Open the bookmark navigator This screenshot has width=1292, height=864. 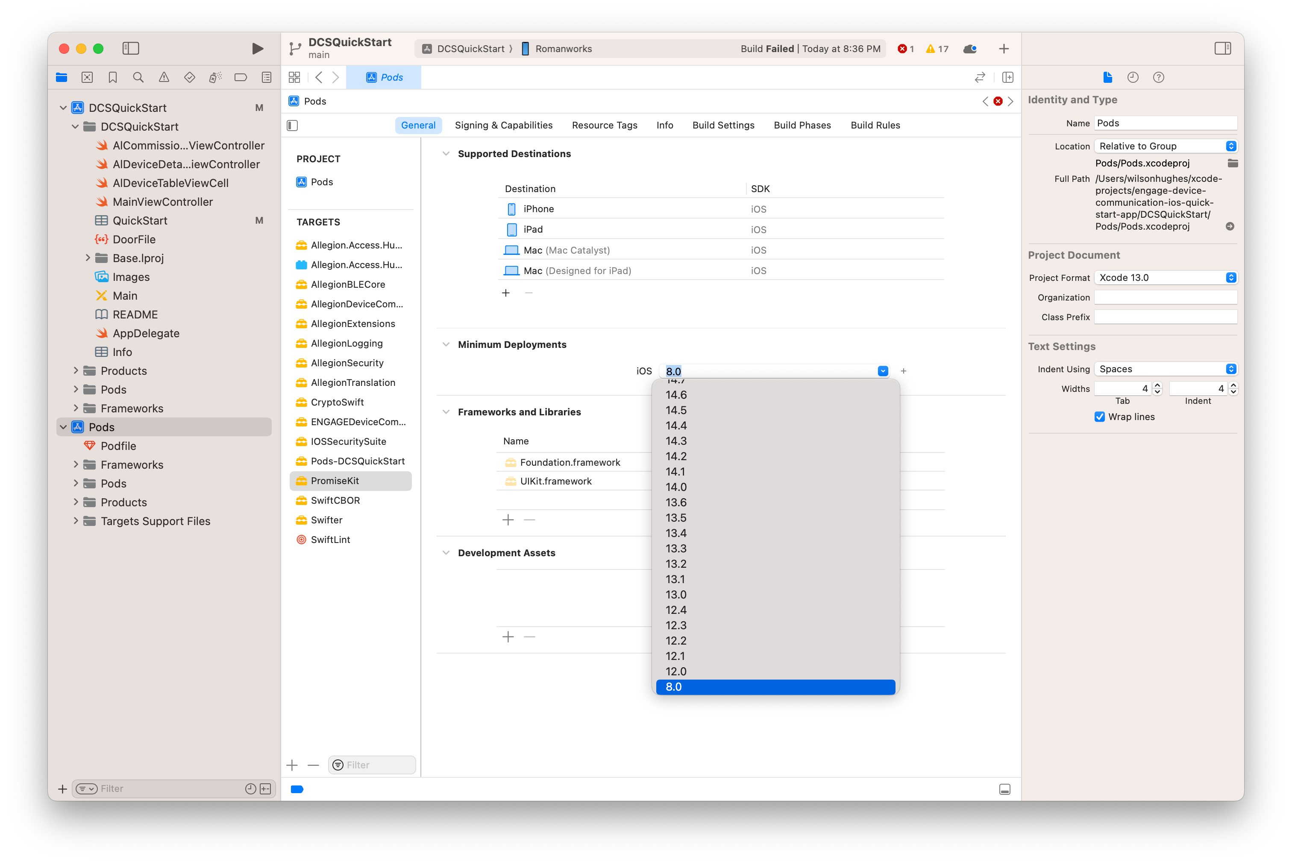pos(112,77)
